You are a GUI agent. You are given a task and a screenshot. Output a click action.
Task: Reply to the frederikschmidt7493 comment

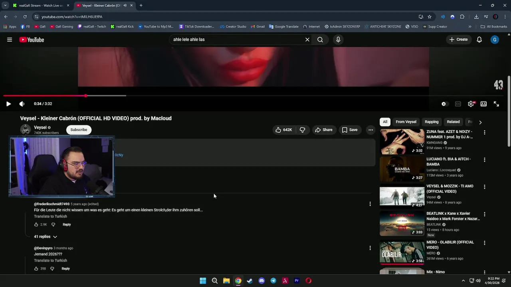click(x=67, y=224)
